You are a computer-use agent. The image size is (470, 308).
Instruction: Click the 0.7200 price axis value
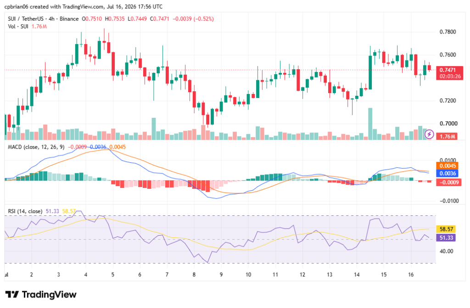point(448,100)
